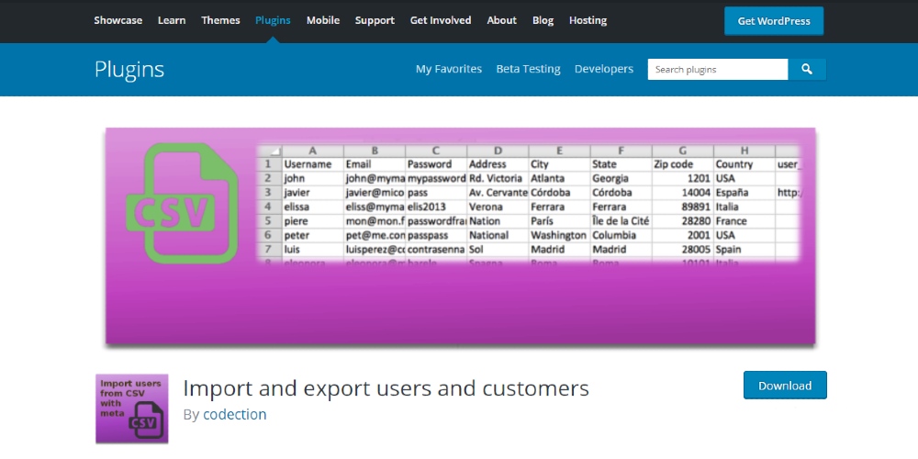Click the 'elis2013' password cell
The height and width of the screenshot is (459, 918).
point(436,207)
